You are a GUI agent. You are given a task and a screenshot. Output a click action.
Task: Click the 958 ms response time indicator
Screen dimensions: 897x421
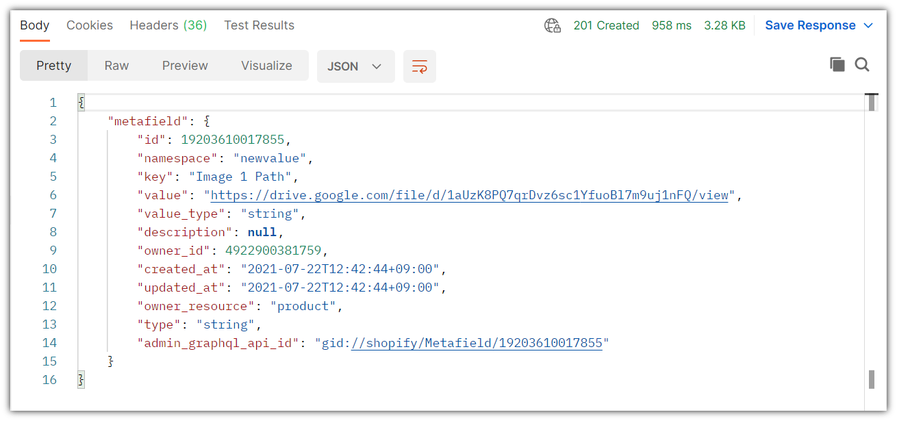tap(672, 25)
